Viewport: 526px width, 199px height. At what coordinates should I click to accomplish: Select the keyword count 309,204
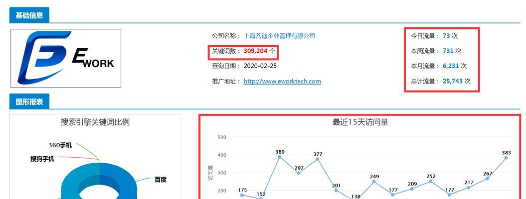[255, 51]
